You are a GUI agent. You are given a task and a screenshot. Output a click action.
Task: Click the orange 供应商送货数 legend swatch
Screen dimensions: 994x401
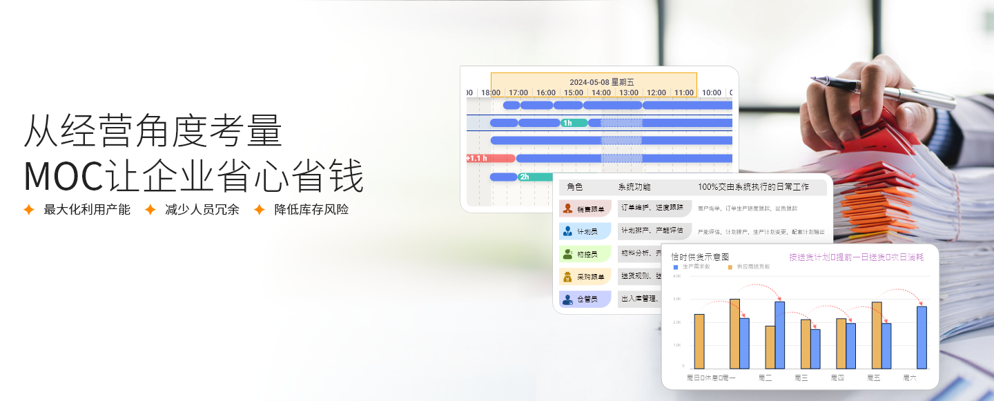tap(730, 266)
